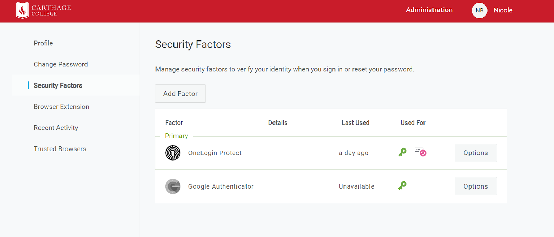The image size is (554, 237).
Task: Click the Google Authenticator factor name
Action: [221, 186]
